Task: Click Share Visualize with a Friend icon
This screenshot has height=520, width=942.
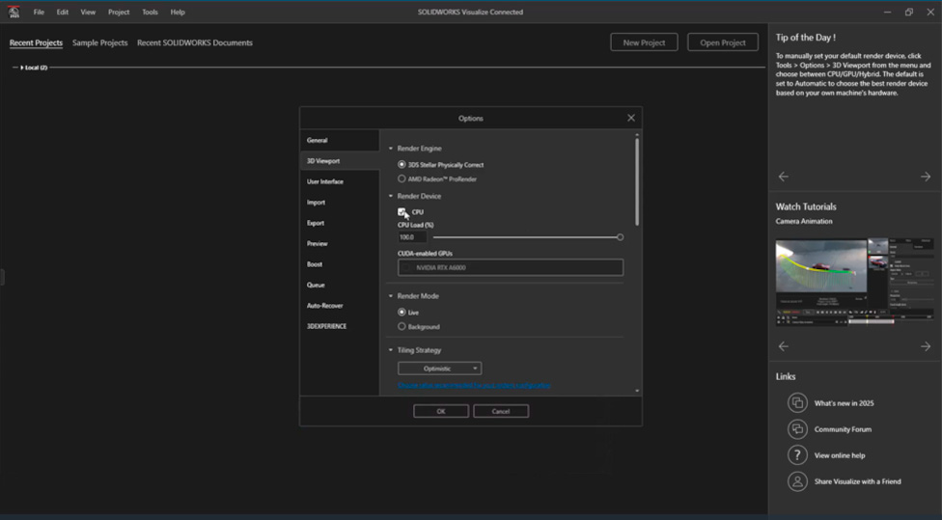Action: 797,481
